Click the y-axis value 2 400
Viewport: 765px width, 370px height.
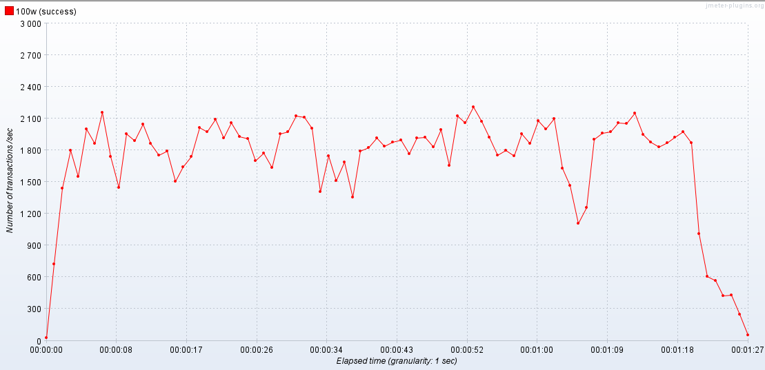coord(31,87)
